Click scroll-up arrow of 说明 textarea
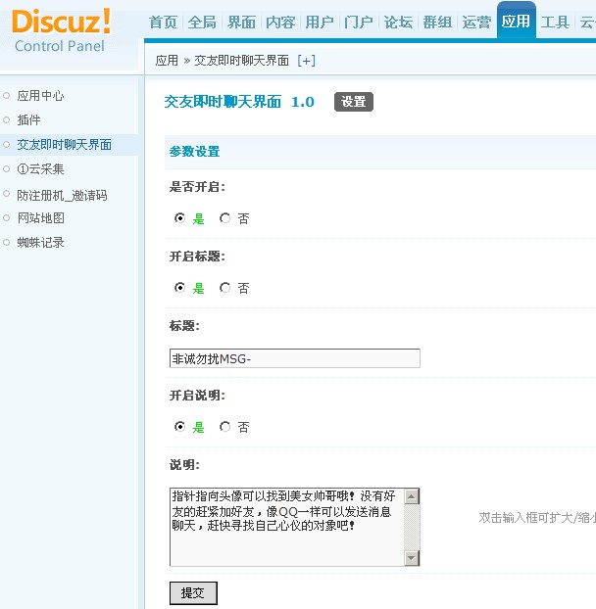The width and height of the screenshot is (596, 609). 412,496
